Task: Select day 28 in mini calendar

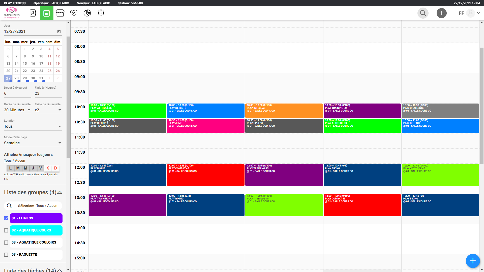Action: (17, 78)
